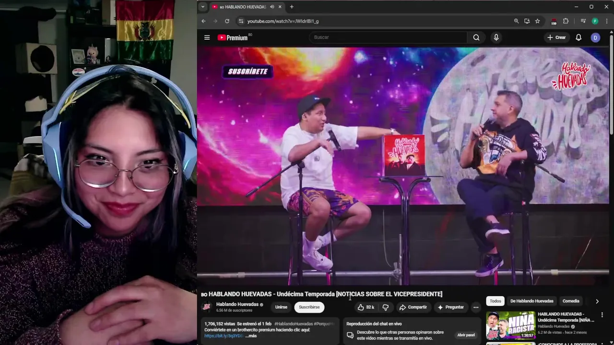The width and height of the screenshot is (614, 345).
Task: Click Abrir panel for chat replay
Action: tap(466, 335)
